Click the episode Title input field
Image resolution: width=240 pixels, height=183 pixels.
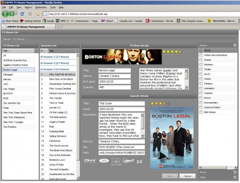122,103
